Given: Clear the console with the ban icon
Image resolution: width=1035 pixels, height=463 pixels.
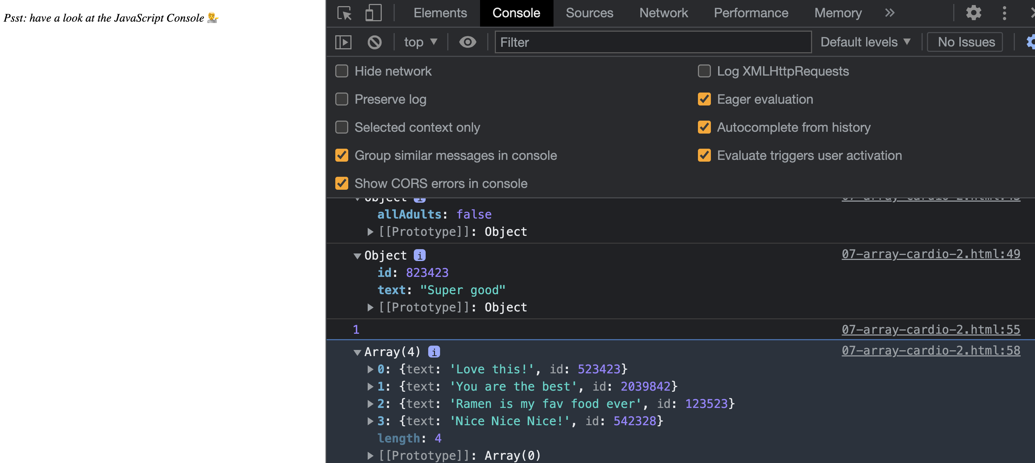Looking at the screenshot, I should coord(374,42).
